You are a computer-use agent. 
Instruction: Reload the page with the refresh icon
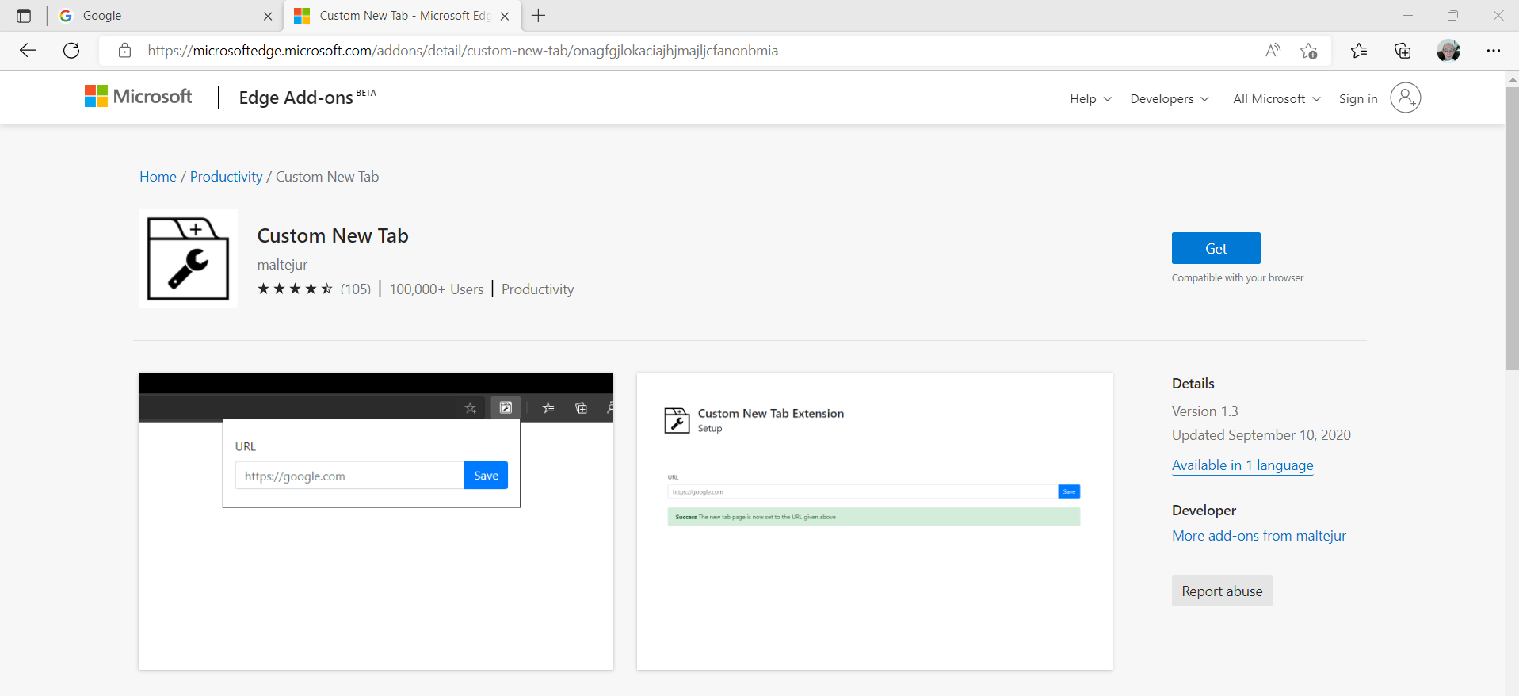pyautogui.click(x=71, y=51)
